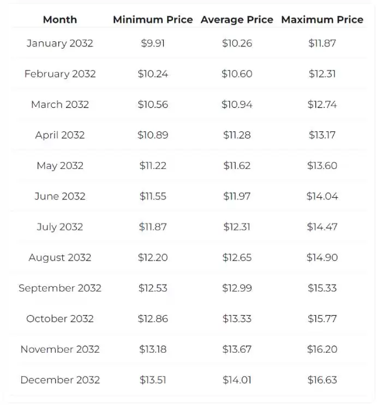Select the January 2032 row label
This screenshot has width=382, height=405.
tap(60, 43)
